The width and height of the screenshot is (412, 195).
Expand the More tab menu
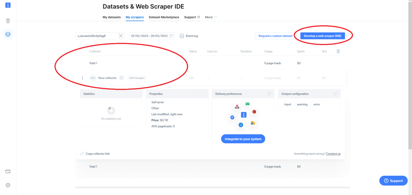pyautogui.click(x=211, y=17)
